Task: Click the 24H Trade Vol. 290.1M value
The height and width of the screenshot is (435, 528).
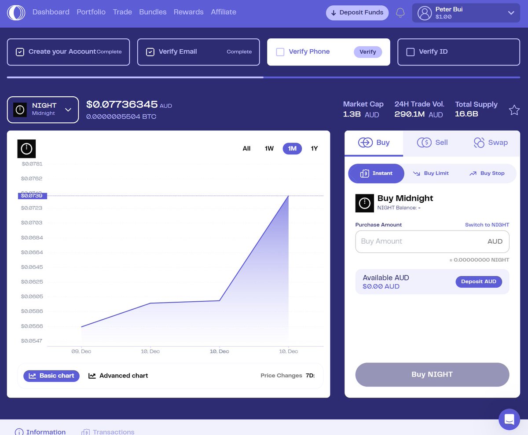Action: point(418,114)
